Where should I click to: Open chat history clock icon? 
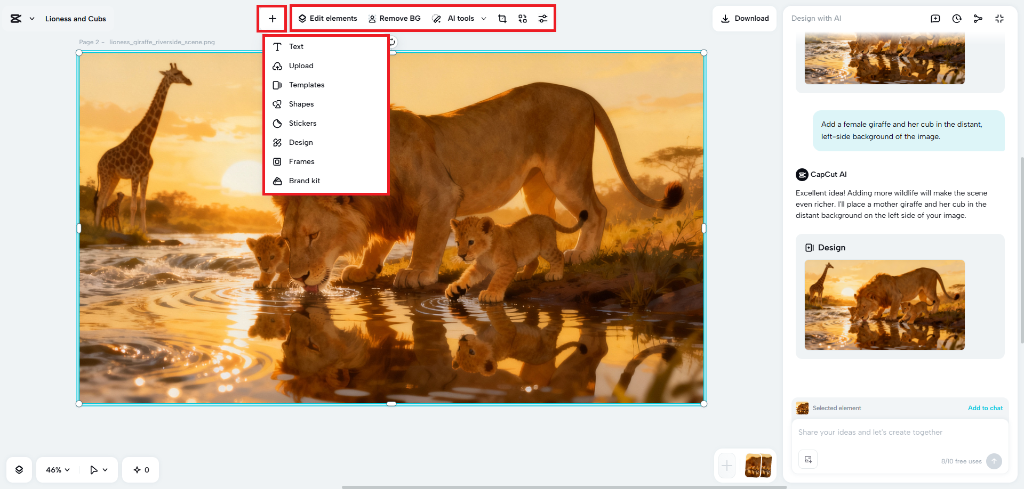coord(957,19)
